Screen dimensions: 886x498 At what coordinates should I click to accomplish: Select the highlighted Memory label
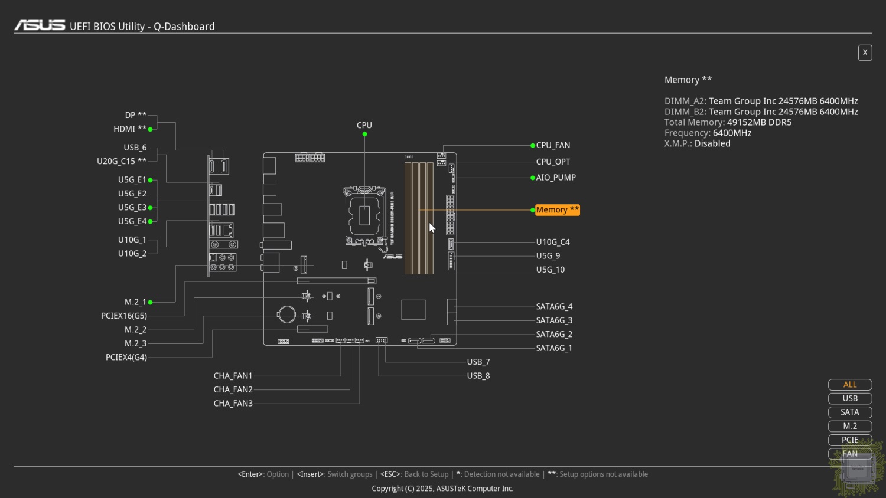point(558,210)
